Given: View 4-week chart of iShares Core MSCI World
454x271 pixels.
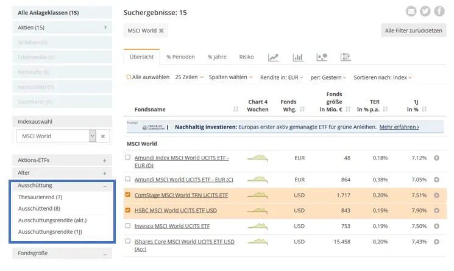Looking at the screenshot, I should pyautogui.click(x=257, y=242).
